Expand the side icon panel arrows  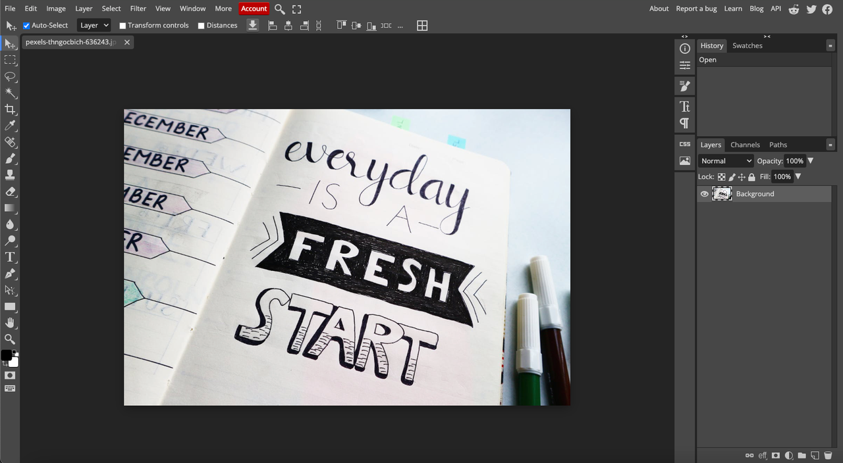[x=685, y=36]
